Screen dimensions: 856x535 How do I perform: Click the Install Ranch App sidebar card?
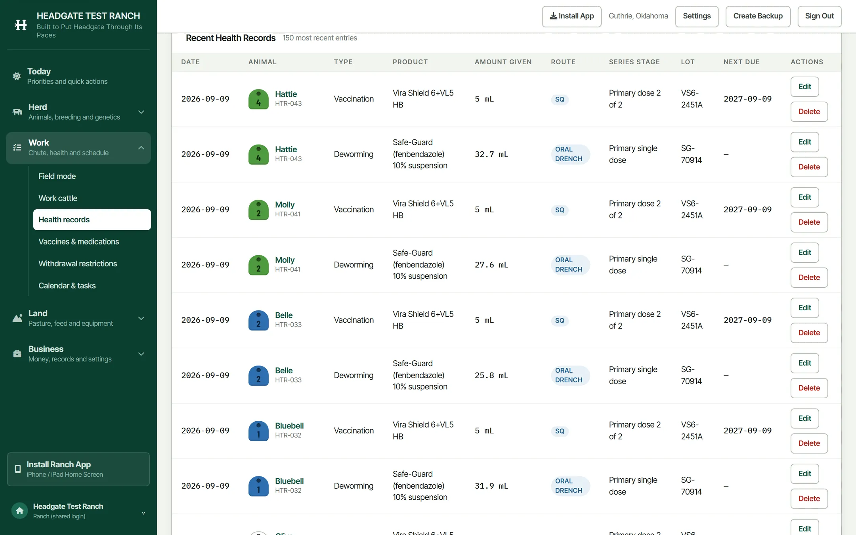coord(78,469)
